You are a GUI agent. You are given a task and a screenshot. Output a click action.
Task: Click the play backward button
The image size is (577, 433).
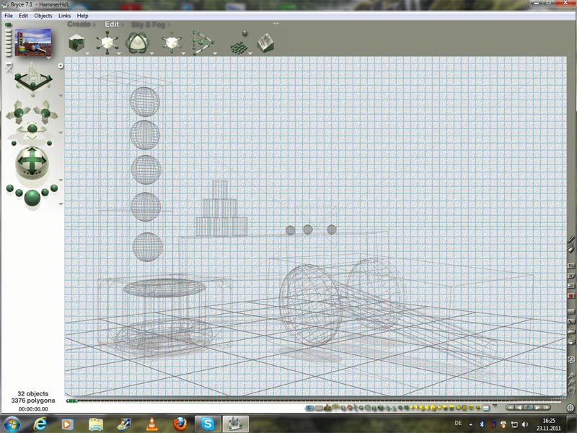[x=519, y=408]
